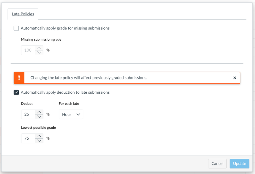
Task: Click the orange exclamation warning icon
Action: click(19, 78)
